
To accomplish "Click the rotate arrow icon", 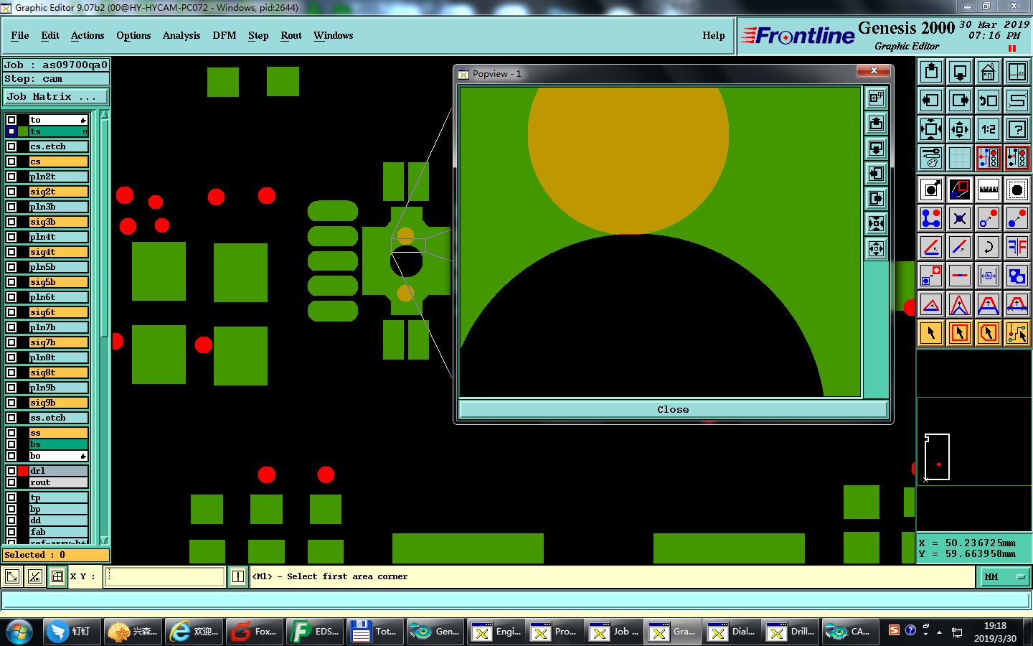I will point(989,247).
